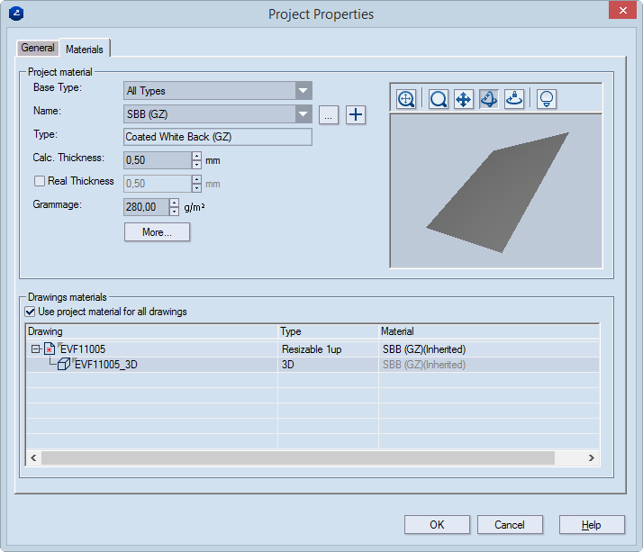The height and width of the screenshot is (552, 643).
Task: Decrease Grammage with down spinner arrow
Action: pos(175,212)
